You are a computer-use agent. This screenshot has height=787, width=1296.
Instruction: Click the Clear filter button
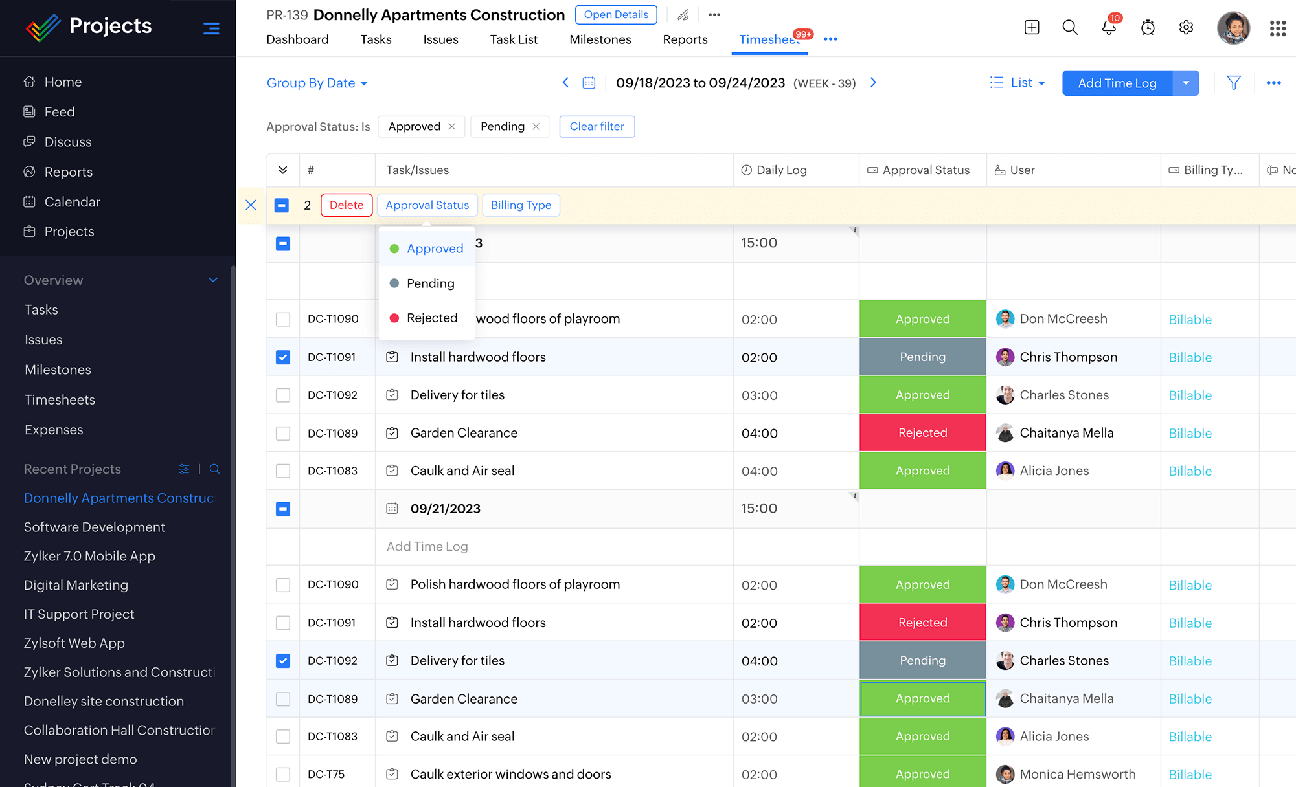pyautogui.click(x=597, y=126)
